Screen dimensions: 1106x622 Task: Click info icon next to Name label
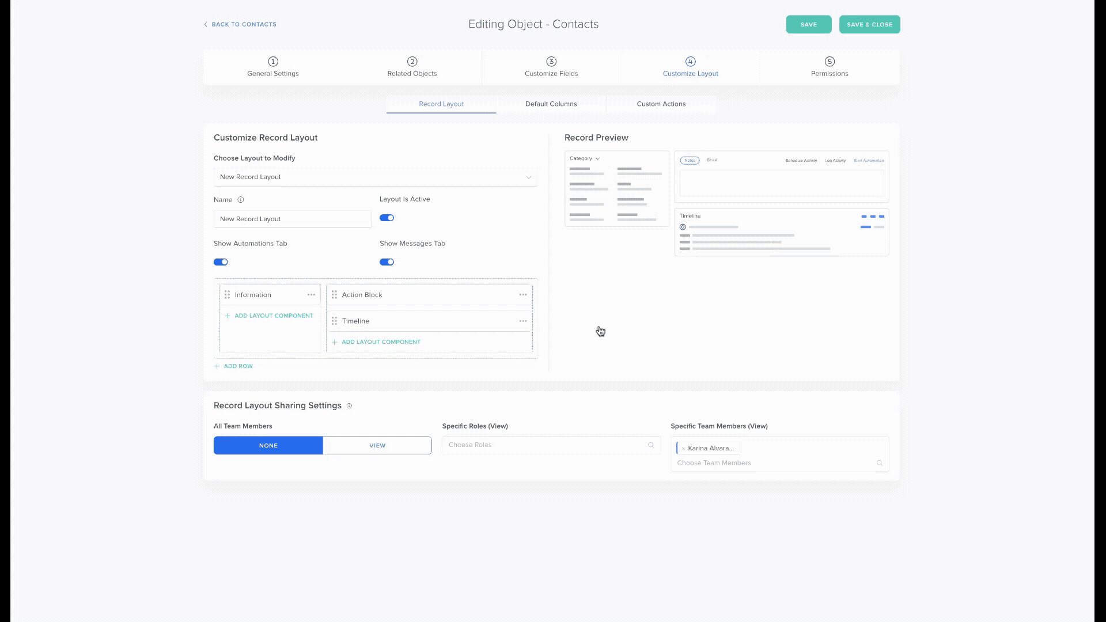(241, 200)
